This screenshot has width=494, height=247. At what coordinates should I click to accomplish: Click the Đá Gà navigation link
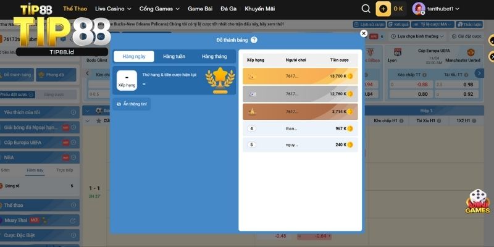coord(230,9)
